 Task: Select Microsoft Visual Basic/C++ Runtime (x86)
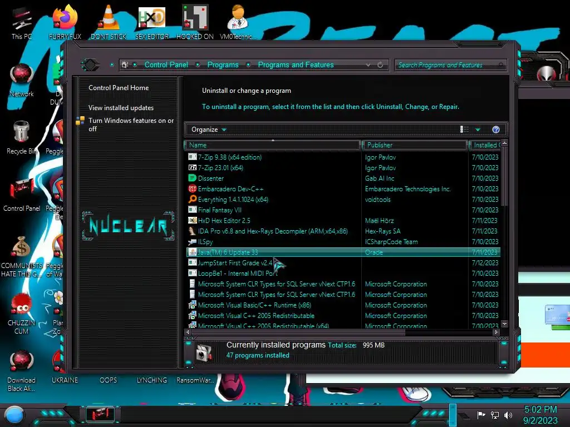[x=343, y=305]
